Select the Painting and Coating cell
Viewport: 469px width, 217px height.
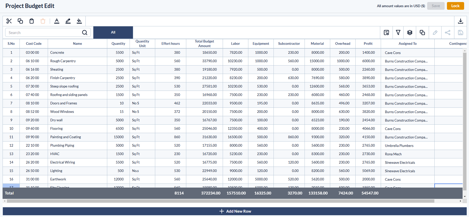[77, 137]
